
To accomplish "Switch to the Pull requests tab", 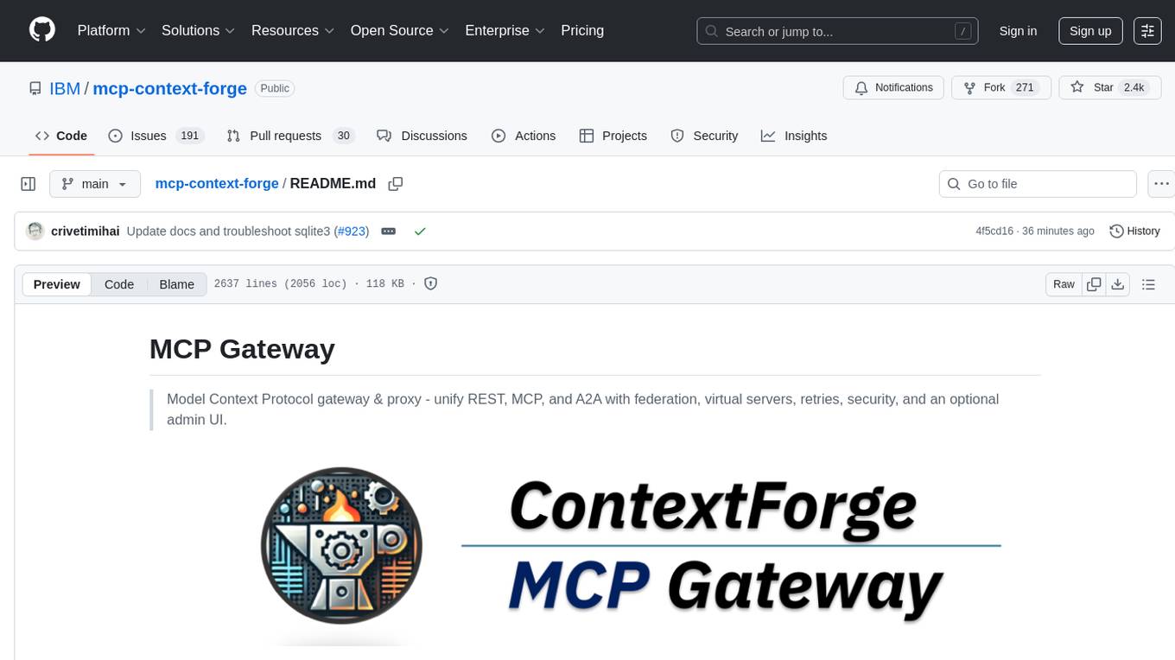I will pyautogui.click(x=290, y=136).
